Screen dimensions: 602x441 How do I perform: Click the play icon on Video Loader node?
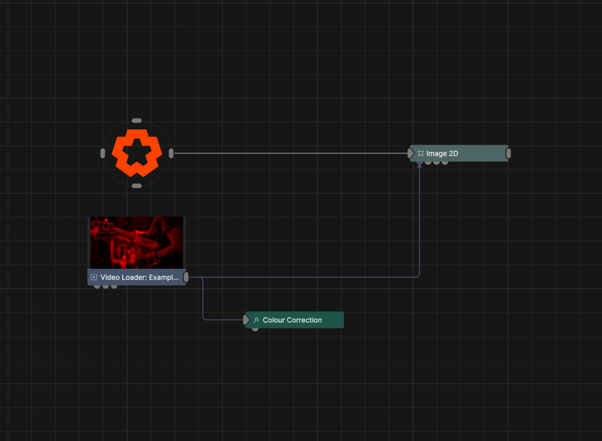pyautogui.click(x=94, y=277)
